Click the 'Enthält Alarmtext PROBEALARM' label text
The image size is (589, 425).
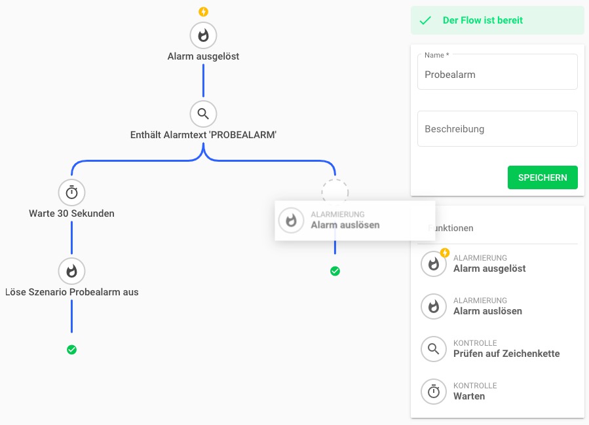click(203, 136)
